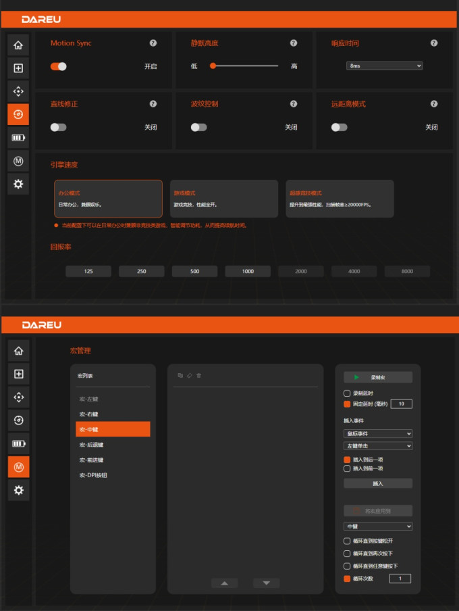Select 宏-前进键 in the macro list

(113, 460)
